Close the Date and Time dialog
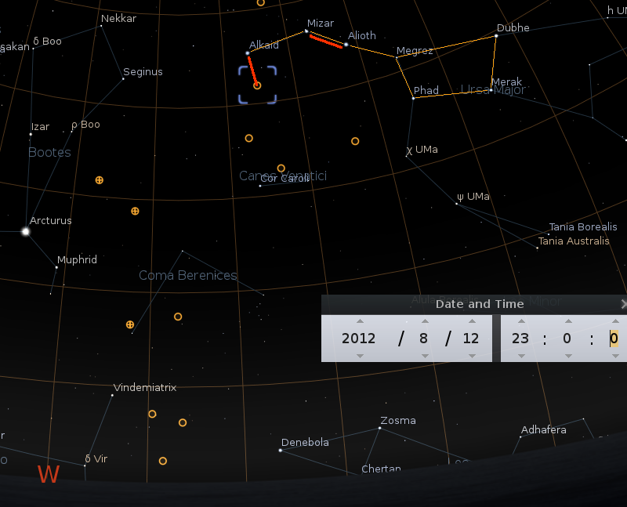The image size is (627, 507). pos(623,304)
